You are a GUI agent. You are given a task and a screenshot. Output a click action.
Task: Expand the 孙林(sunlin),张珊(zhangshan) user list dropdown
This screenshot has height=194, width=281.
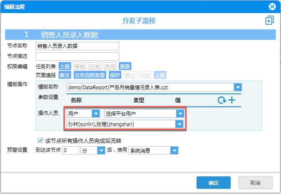179,124
